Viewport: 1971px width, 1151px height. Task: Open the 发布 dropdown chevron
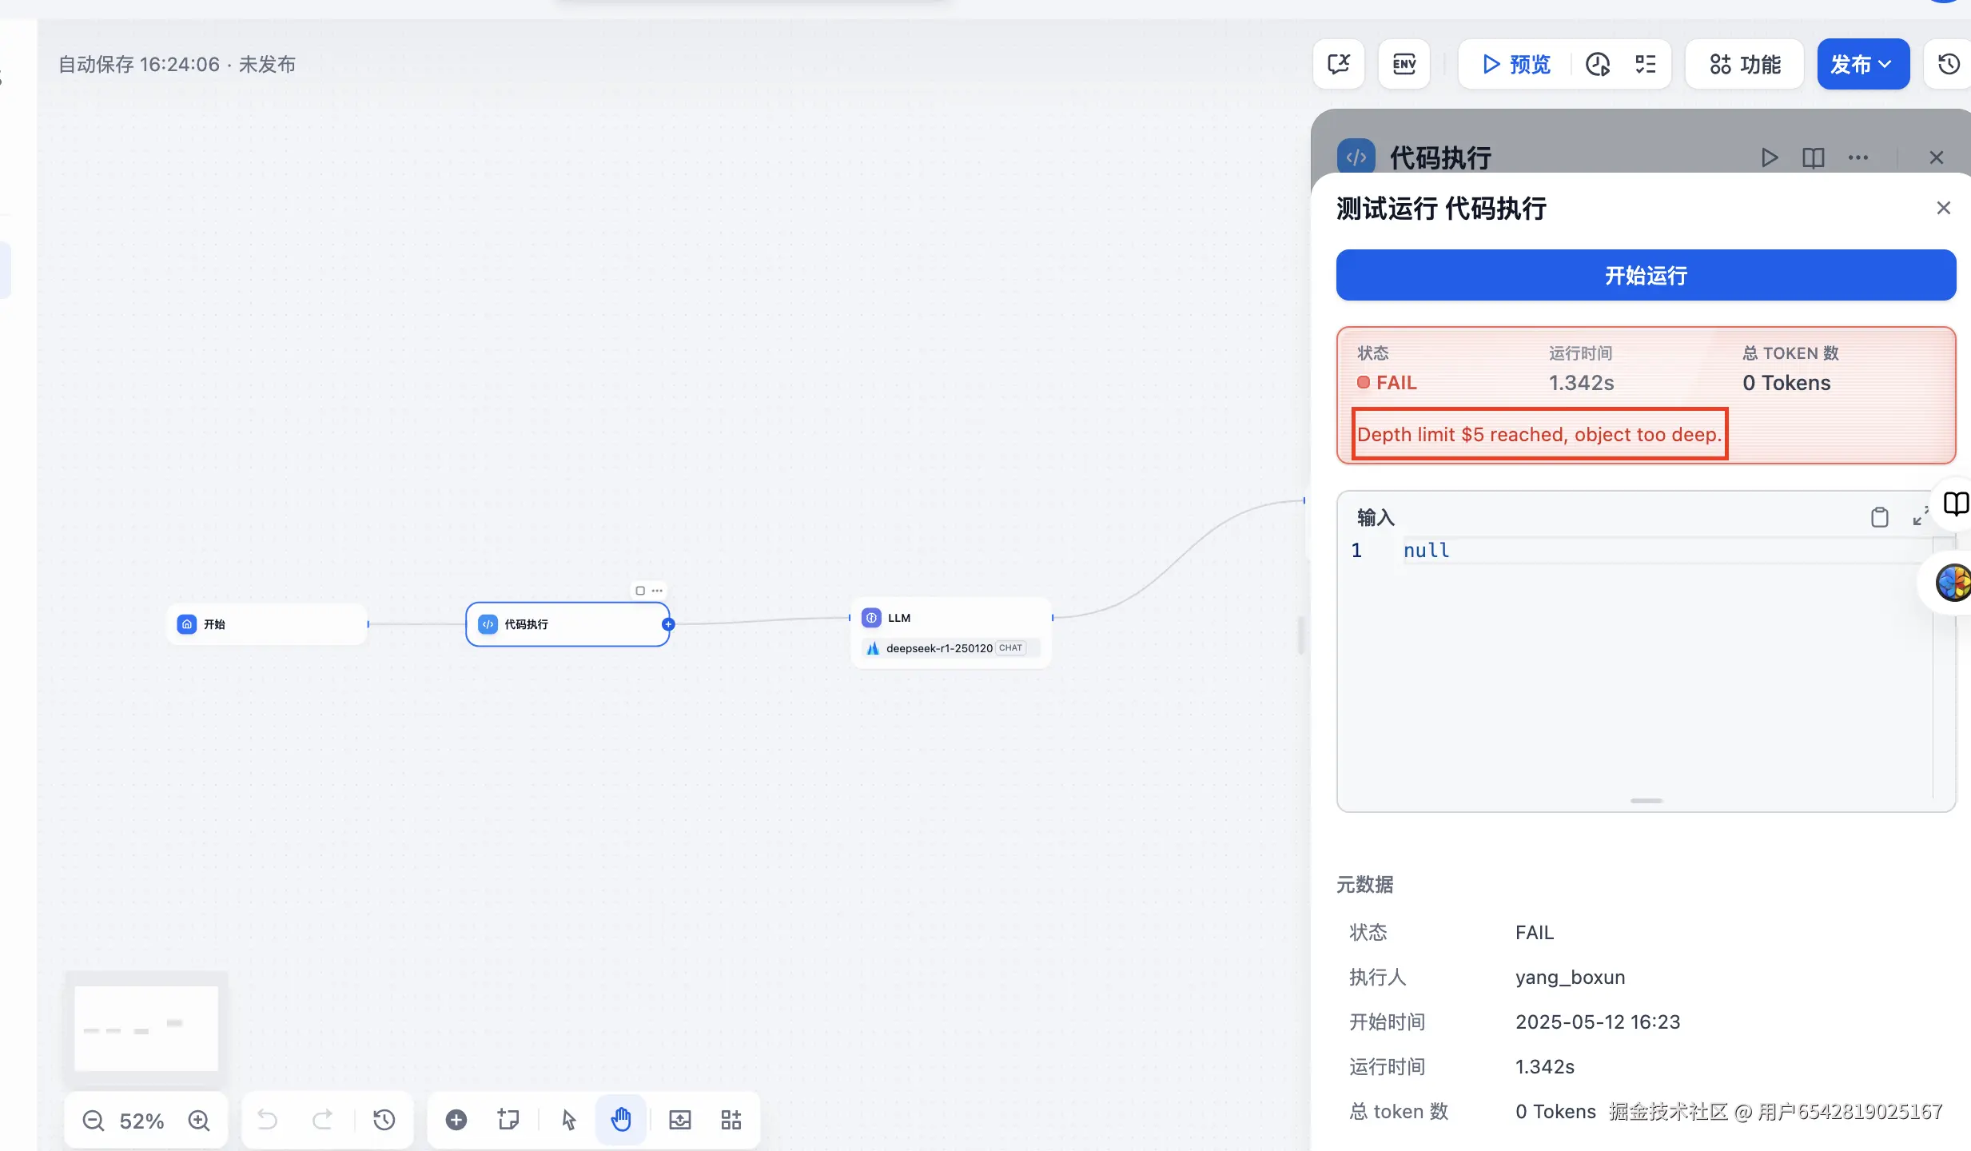(x=1886, y=64)
